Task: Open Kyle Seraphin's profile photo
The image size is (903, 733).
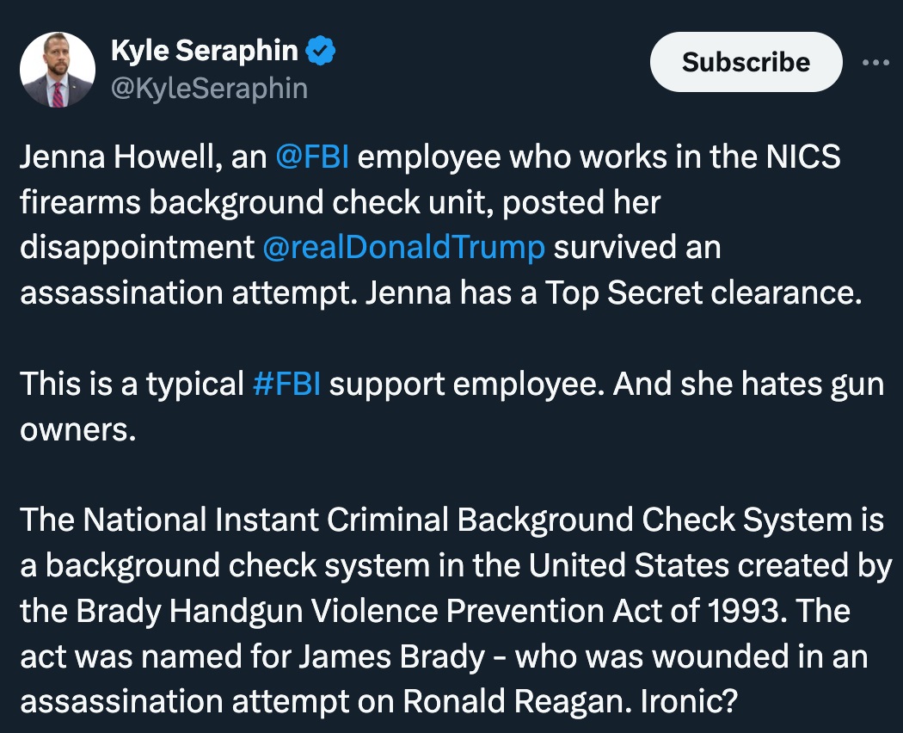Action: click(58, 70)
